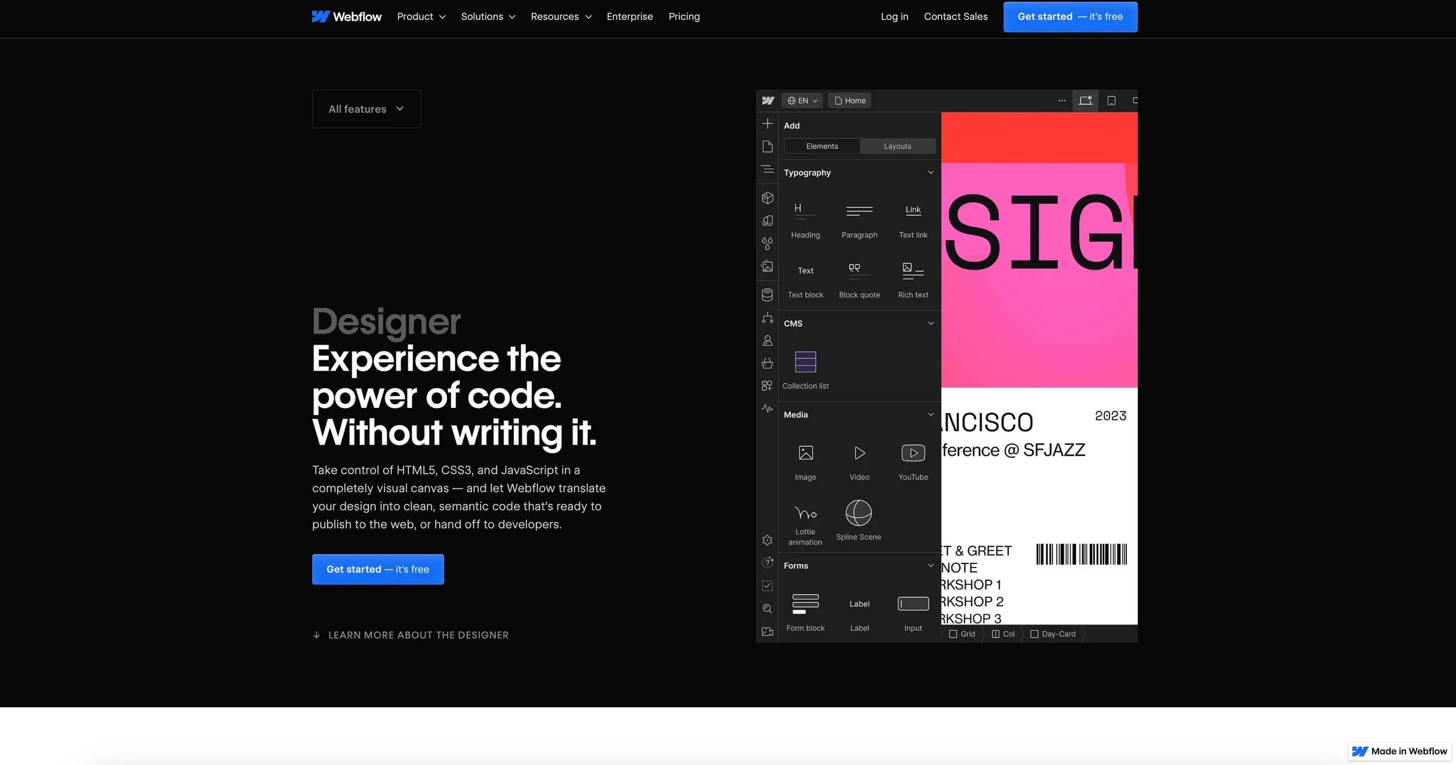
Task: Click the hero Get started button
Action: point(377,569)
